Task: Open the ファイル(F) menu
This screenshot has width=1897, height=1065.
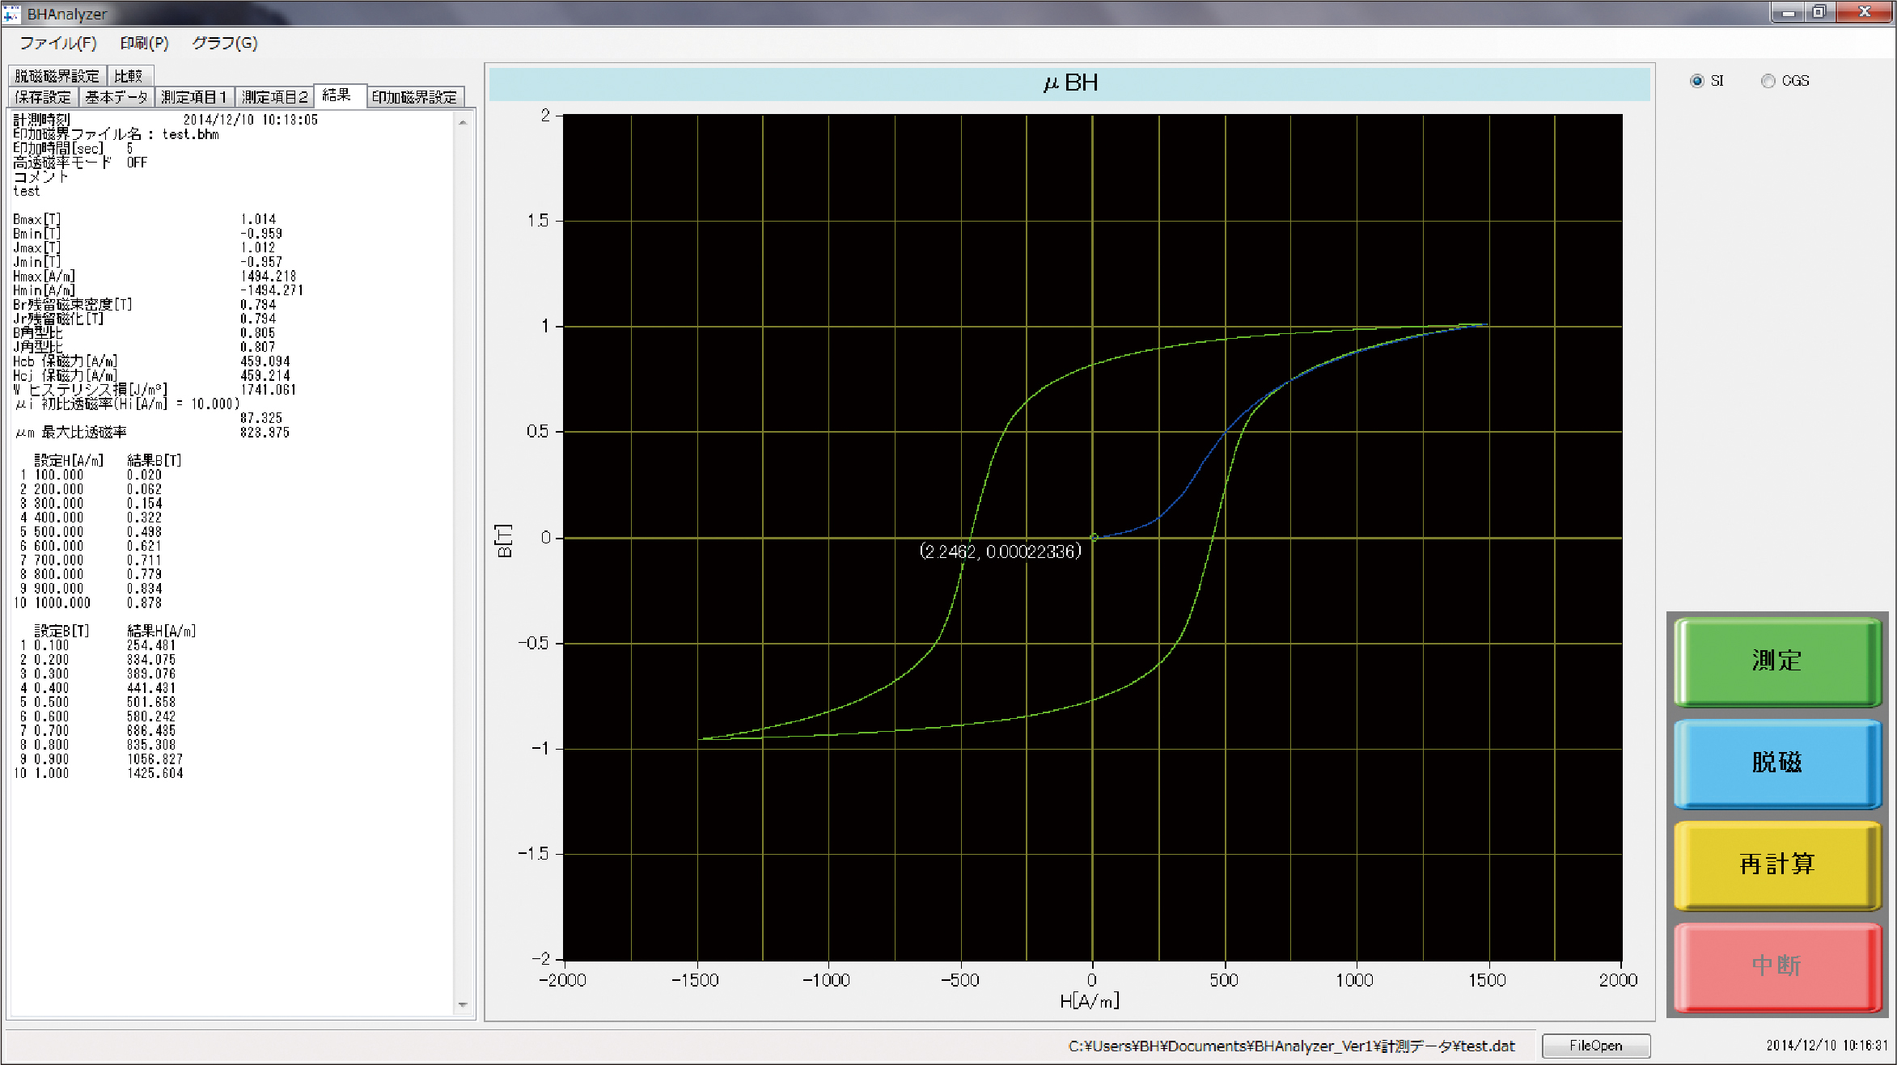Action: point(57,43)
